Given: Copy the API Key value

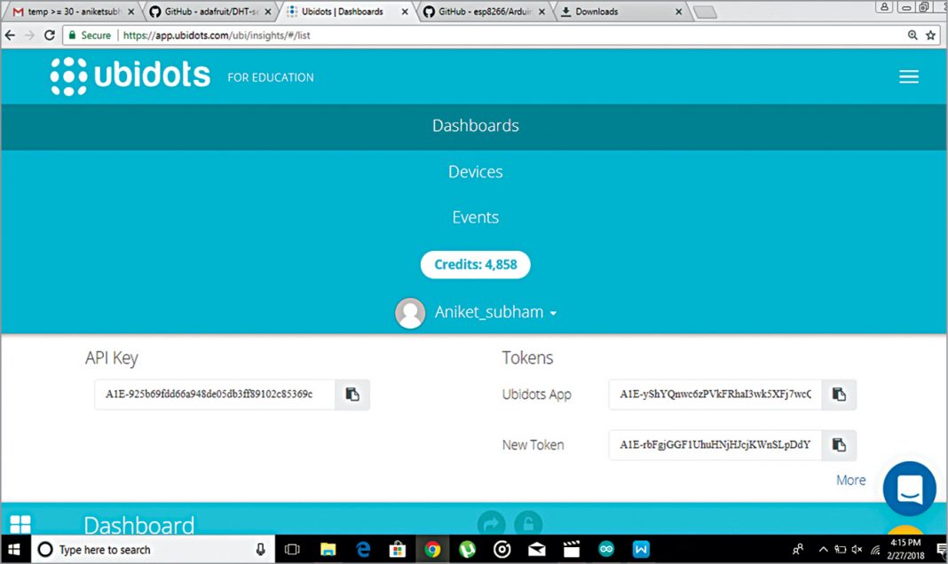Looking at the screenshot, I should click(x=352, y=395).
